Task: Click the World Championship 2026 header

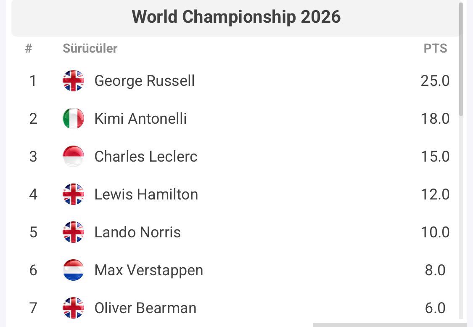Action: (x=236, y=17)
